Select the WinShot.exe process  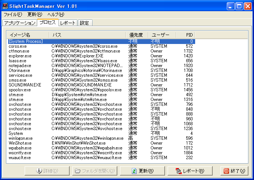coord(102,143)
